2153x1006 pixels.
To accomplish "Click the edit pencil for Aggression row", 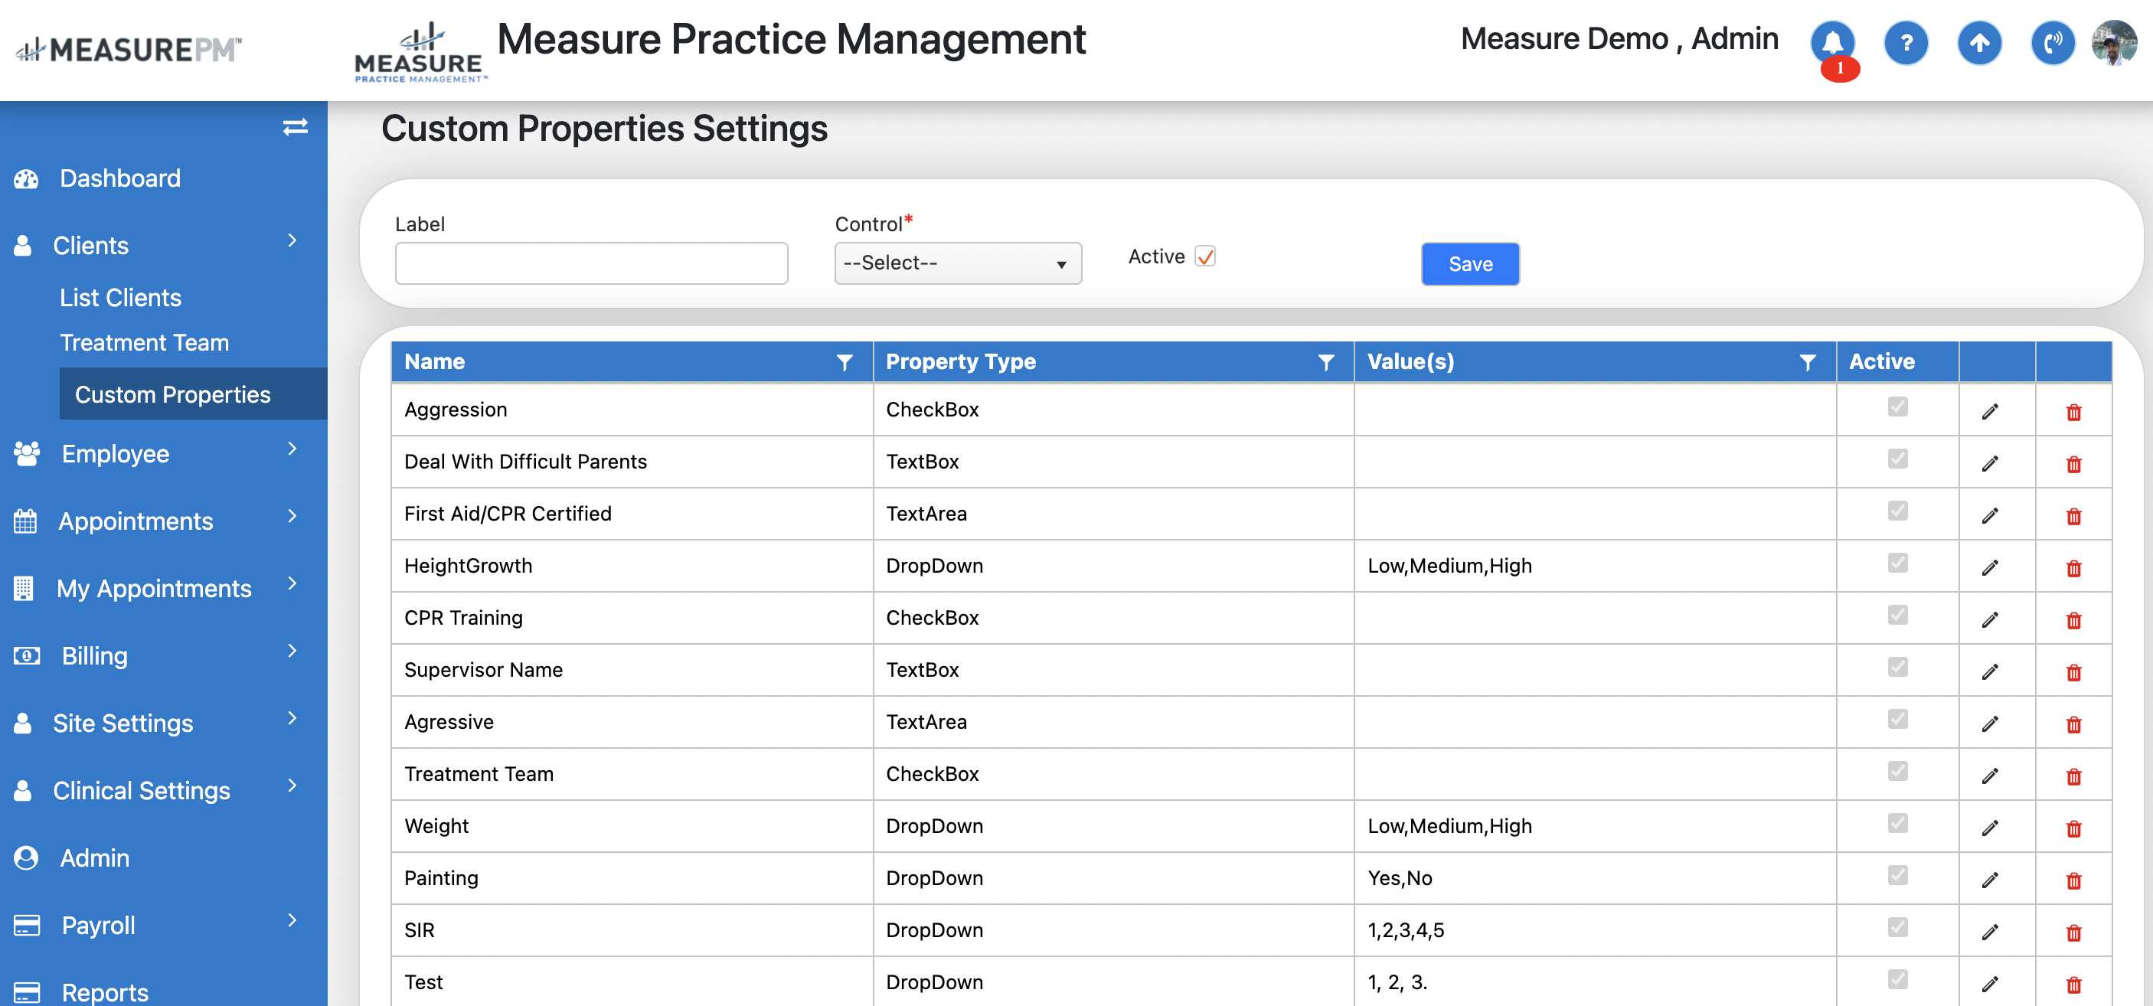I will (1990, 410).
